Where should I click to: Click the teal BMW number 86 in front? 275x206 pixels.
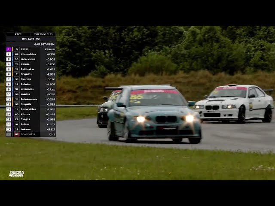pyautogui.click(x=154, y=115)
